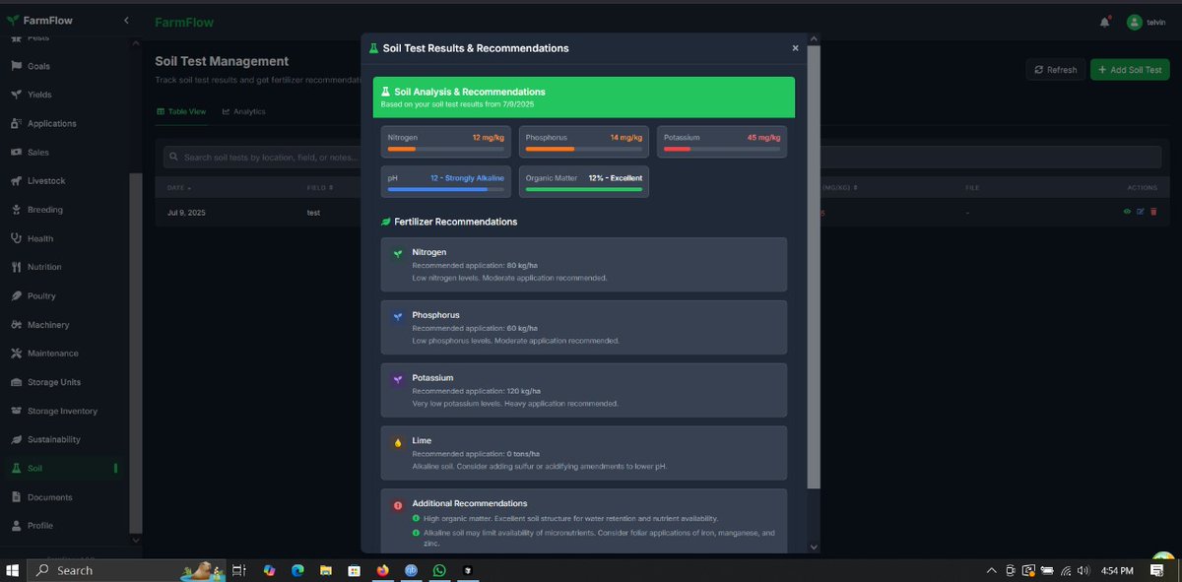Collapse the sidebar with chevron
Screen dimensions: 1182x582
(126, 21)
